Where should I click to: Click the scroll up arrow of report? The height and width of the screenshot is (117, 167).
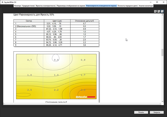[x=162, y=15]
